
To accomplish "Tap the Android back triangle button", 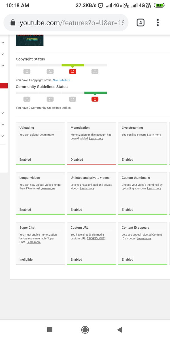I will point(120,330).
